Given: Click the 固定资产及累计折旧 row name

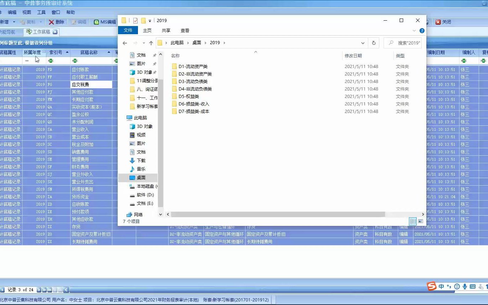Looking at the screenshot, I should (x=91, y=234).
